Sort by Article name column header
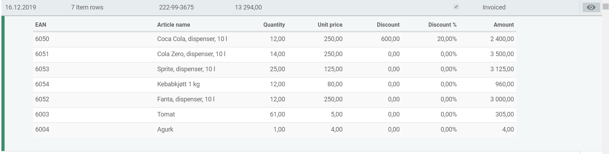The height and width of the screenshot is (154, 609). coord(173,25)
